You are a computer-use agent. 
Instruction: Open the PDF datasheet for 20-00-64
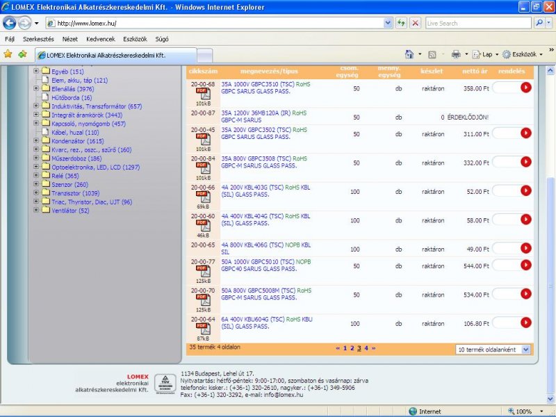203,329
